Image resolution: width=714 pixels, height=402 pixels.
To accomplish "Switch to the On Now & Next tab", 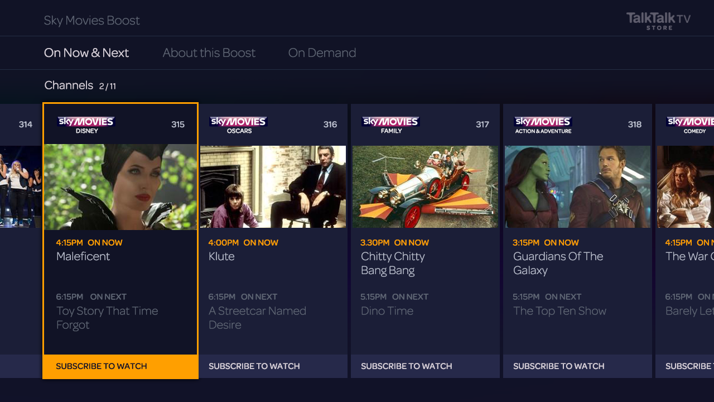I will point(86,52).
